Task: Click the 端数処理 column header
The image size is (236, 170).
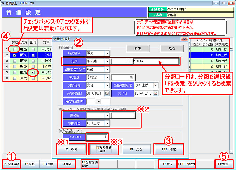Action: point(221,44)
